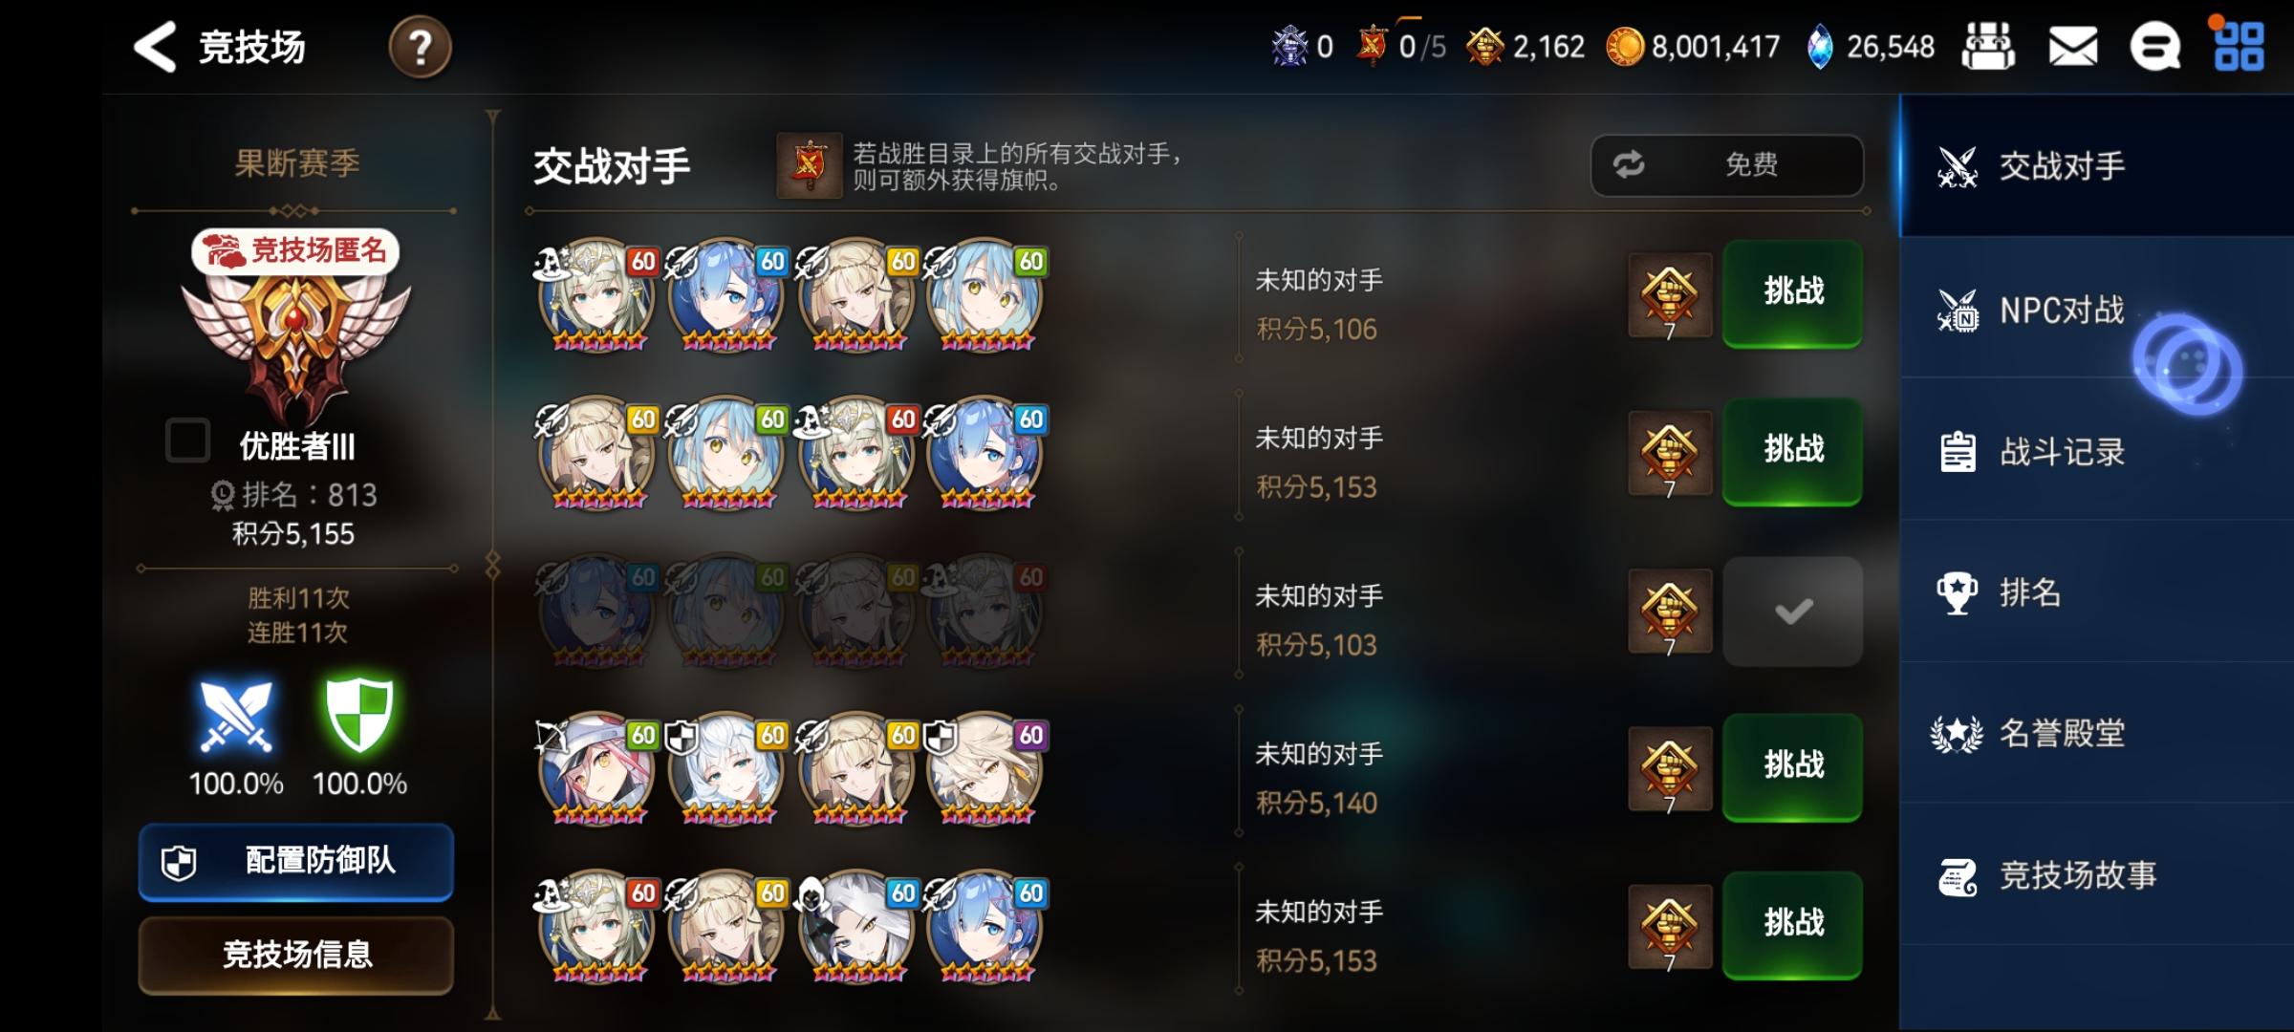Toggle the checkbox next to 优胜者III
Image resolution: width=2294 pixels, height=1032 pixels.
pyautogui.click(x=187, y=441)
